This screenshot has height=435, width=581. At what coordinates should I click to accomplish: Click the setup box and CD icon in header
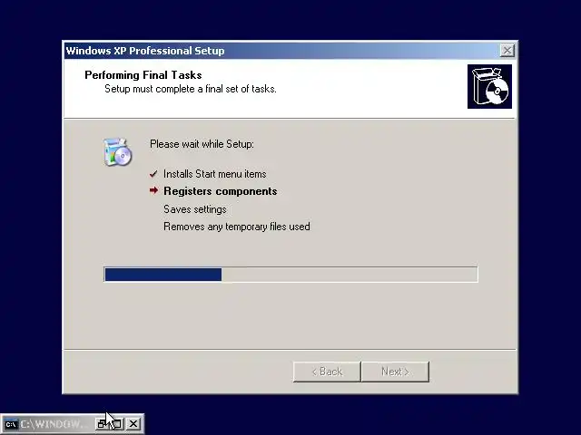click(x=489, y=87)
